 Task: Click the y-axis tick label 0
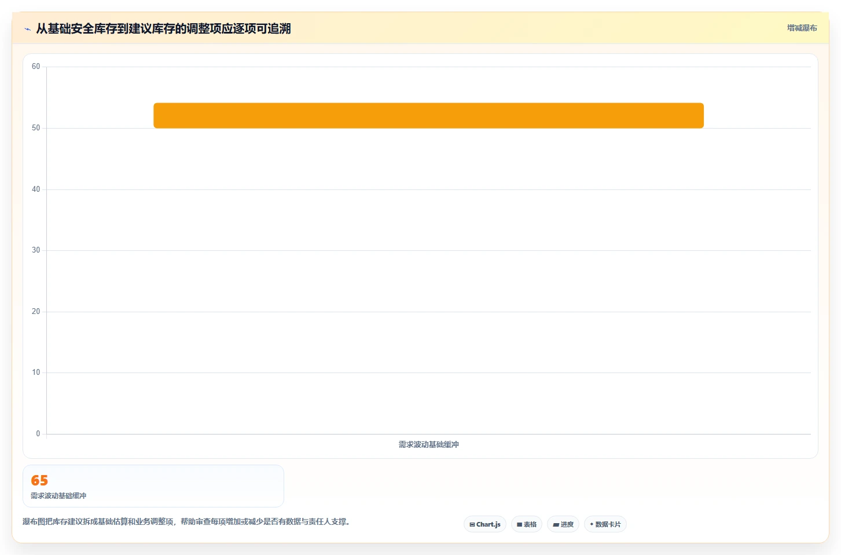38,434
